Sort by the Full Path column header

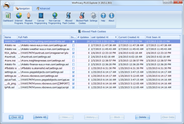click(44, 37)
